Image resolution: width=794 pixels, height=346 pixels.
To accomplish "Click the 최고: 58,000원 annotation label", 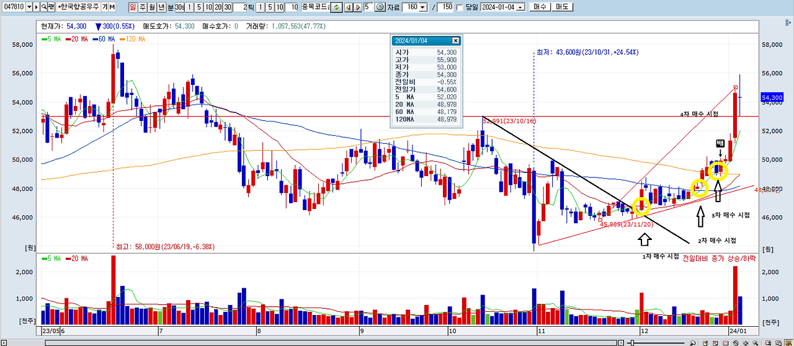I will point(165,247).
